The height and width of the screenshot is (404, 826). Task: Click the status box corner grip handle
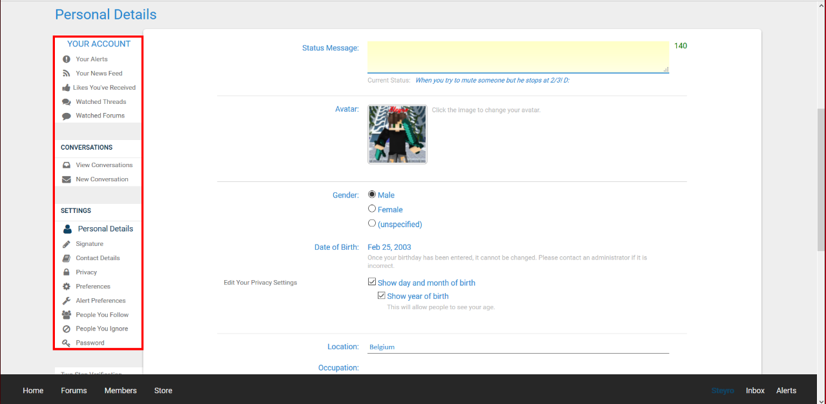(x=665, y=69)
